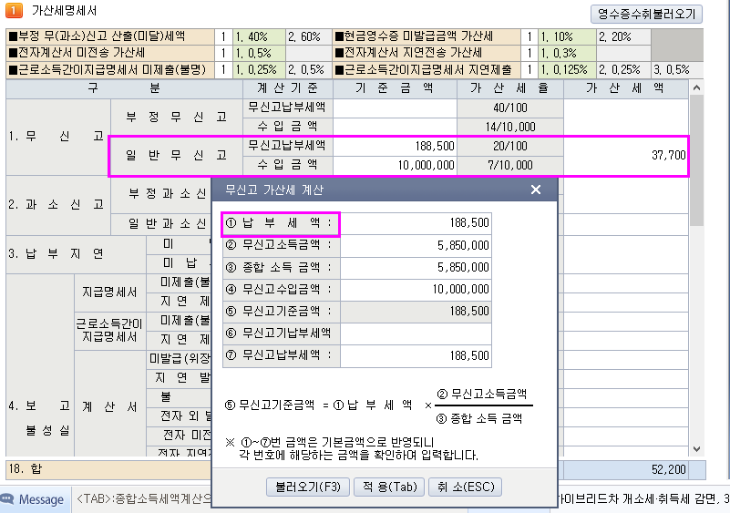Click 전자계산서 미전송 가산세 value field
This screenshot has height=513, width=730.
tap(223, 53)
